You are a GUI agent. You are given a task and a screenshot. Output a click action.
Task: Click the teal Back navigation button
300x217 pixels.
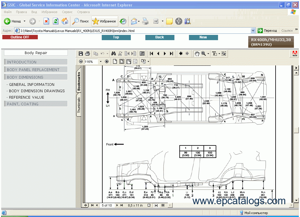(160, 37)
